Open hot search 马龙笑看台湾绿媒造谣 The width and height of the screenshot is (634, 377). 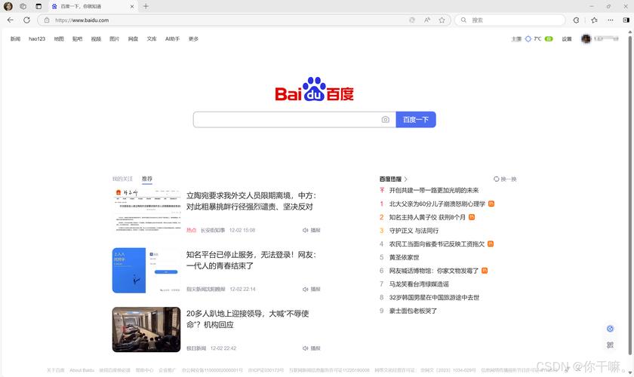[419, 284]
